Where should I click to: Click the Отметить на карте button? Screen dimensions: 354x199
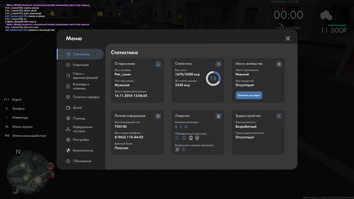249,95
